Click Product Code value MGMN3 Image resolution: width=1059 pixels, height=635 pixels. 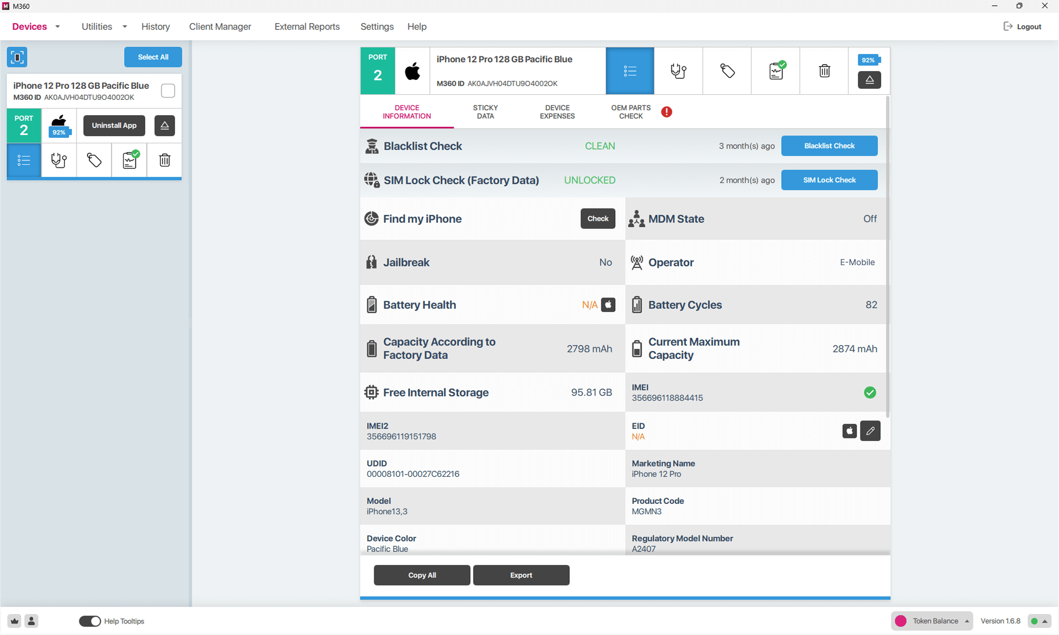point(647,512)
